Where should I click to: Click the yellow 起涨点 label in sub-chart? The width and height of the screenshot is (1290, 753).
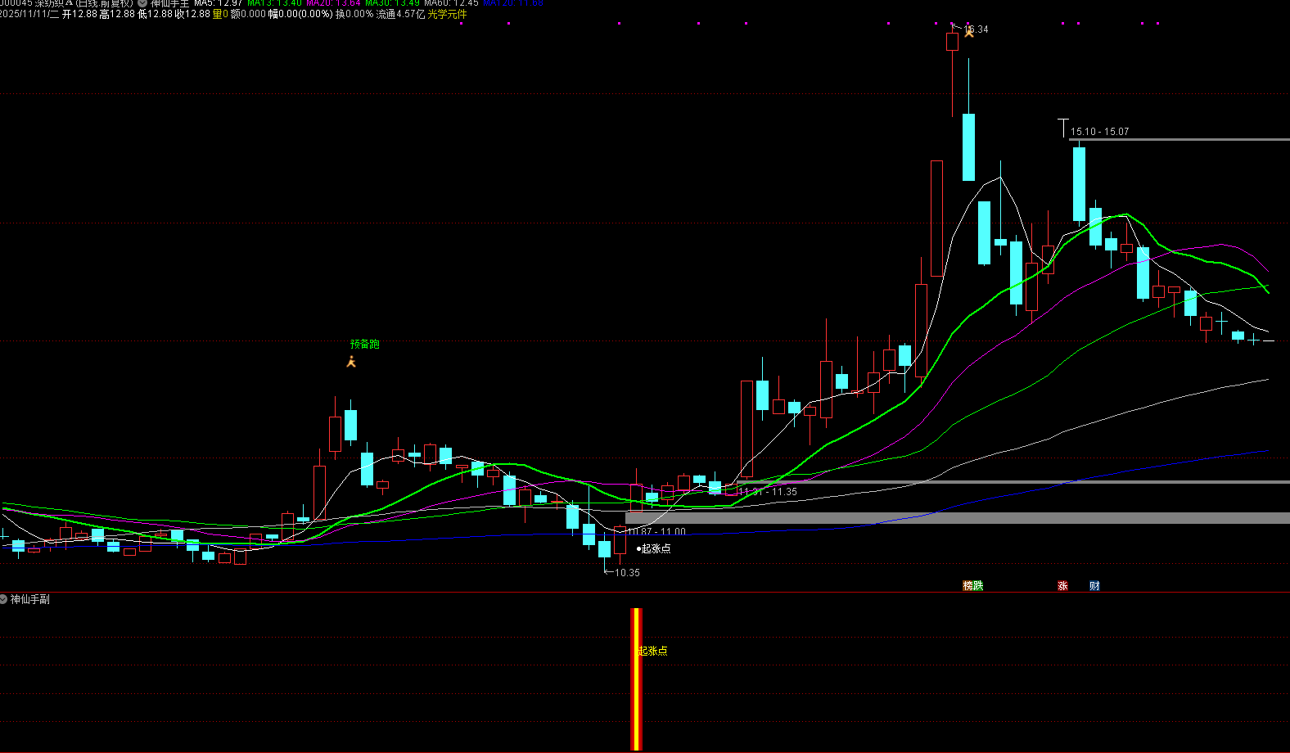652,651
